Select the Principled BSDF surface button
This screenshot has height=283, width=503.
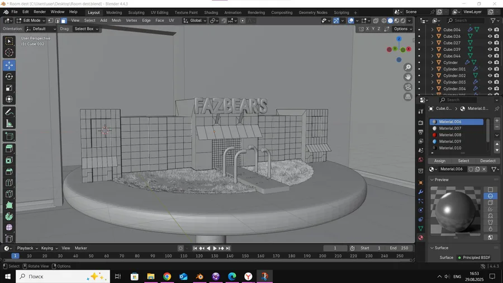click(x=476, y=257)
